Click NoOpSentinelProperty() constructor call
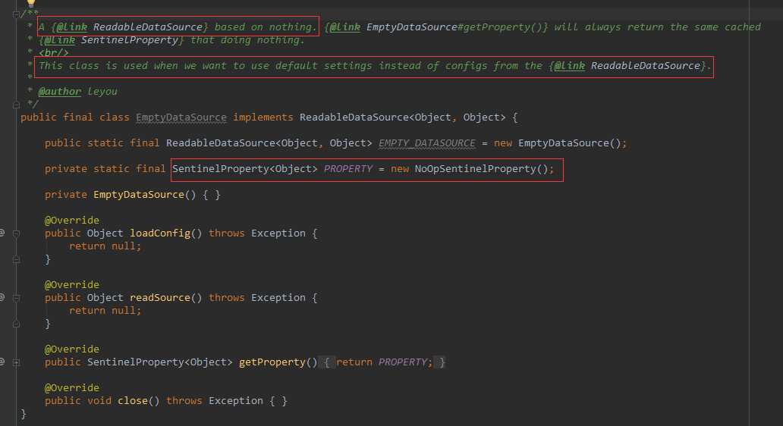 482,168
